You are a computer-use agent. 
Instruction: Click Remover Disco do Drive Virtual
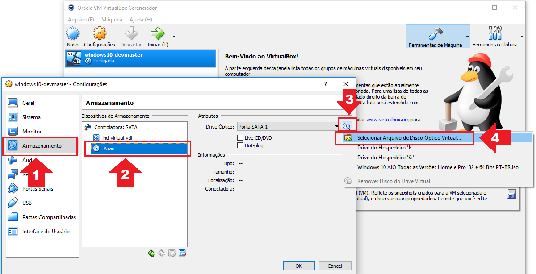(438, 181)
